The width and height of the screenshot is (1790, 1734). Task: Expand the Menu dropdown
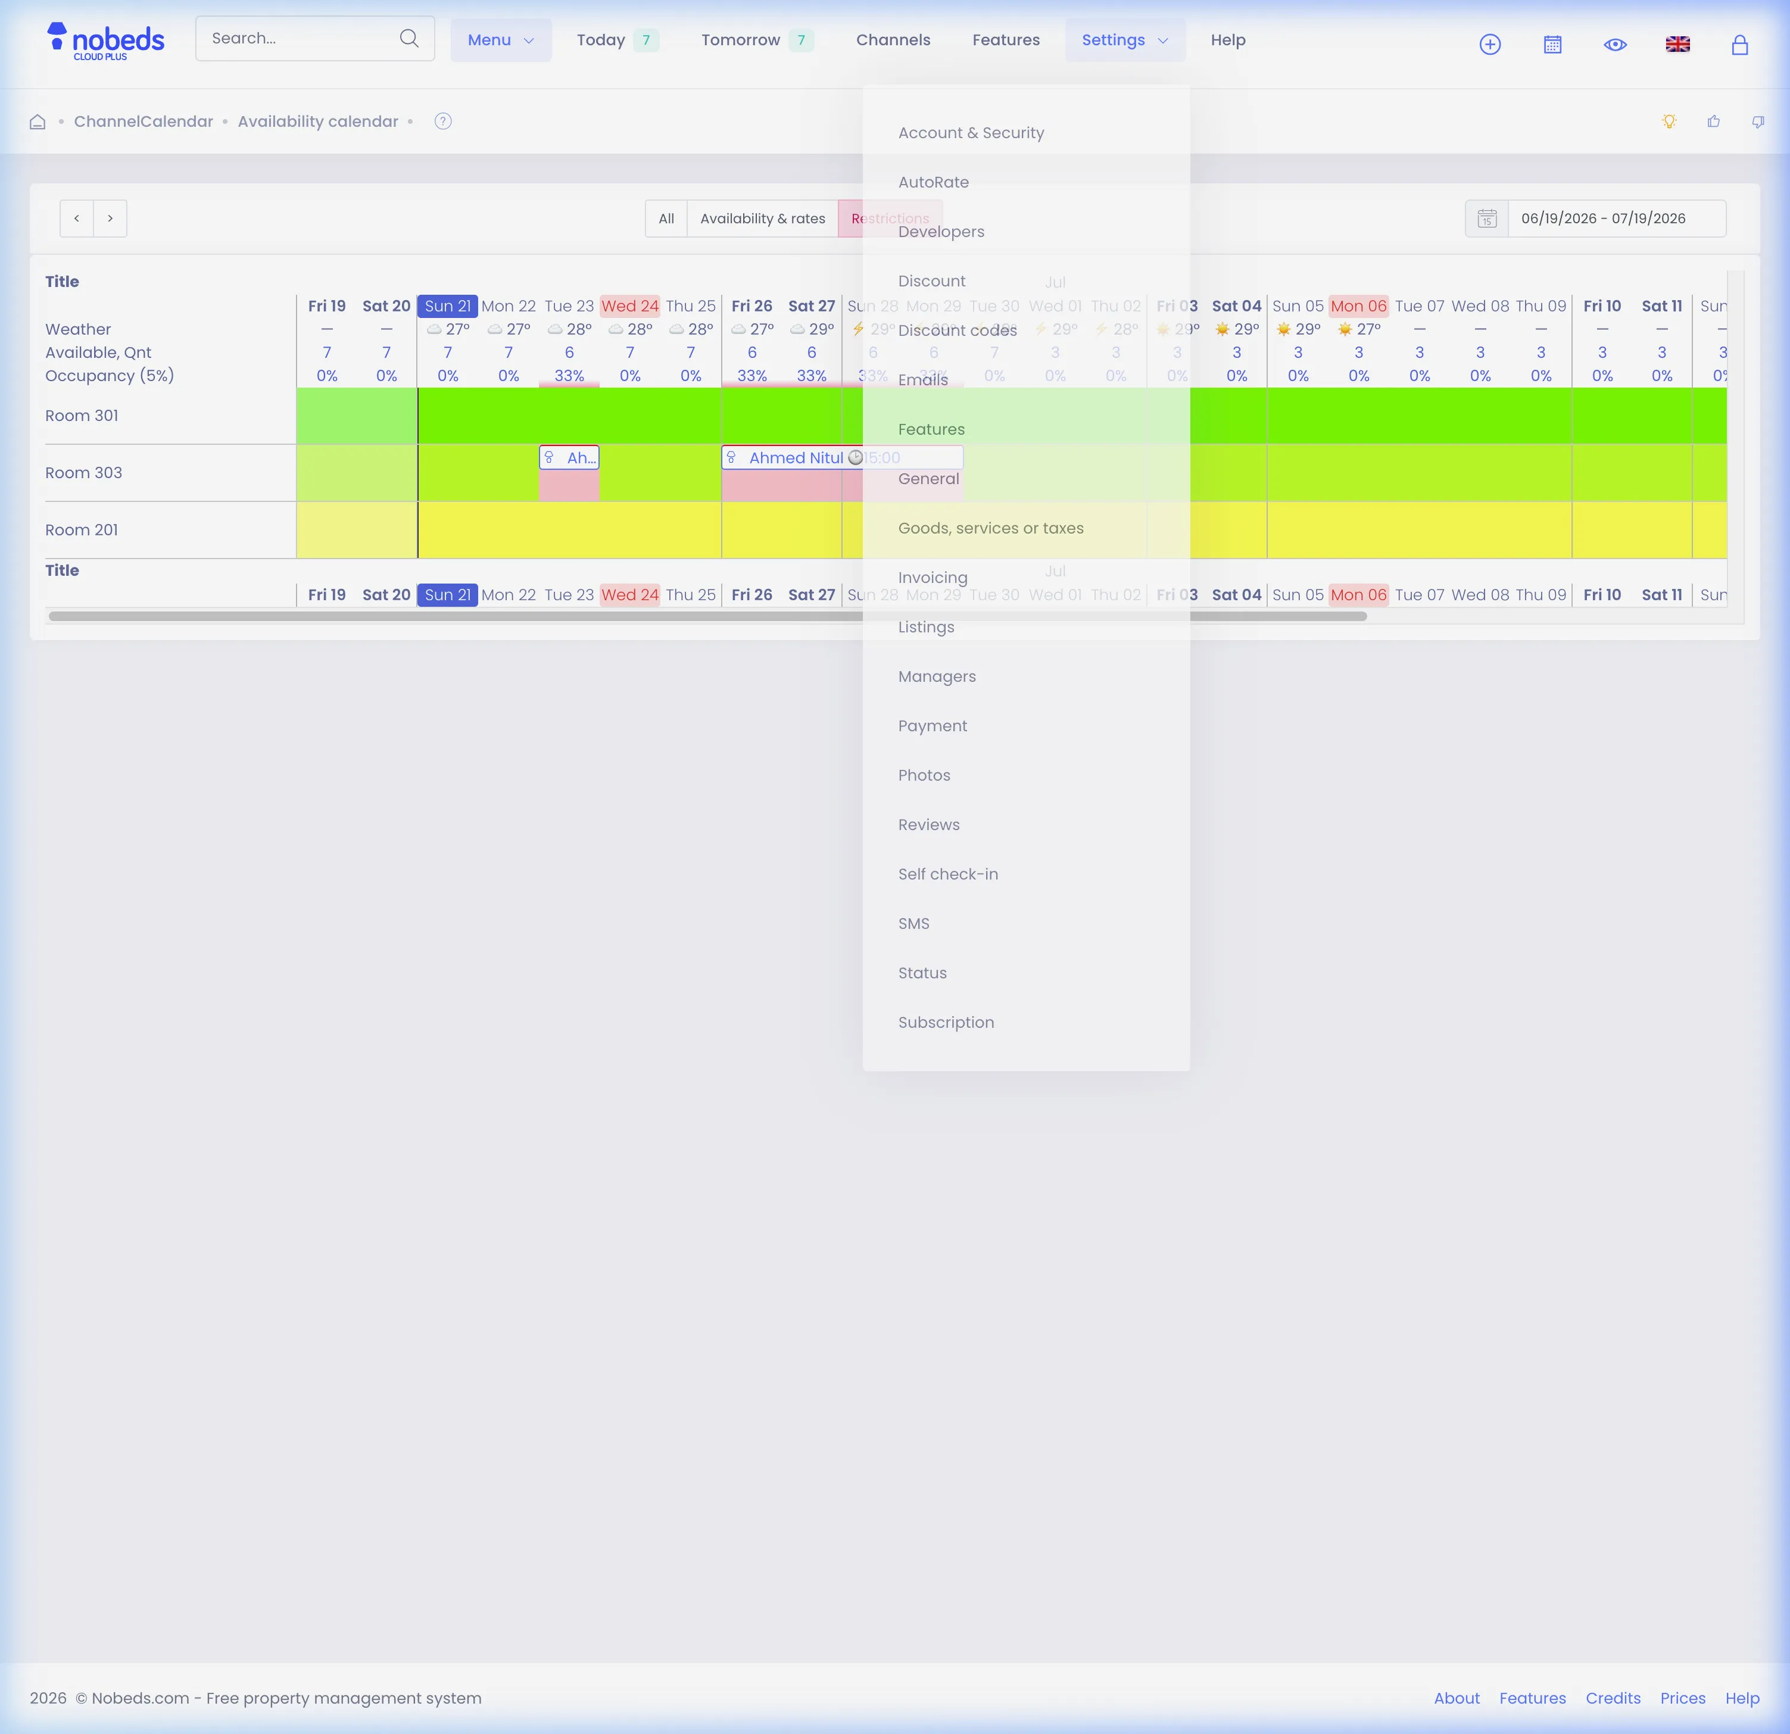click(x=500, y=40)
